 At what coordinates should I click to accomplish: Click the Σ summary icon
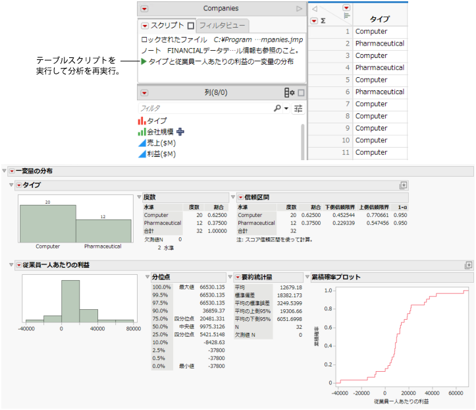(x=323, y=20)
